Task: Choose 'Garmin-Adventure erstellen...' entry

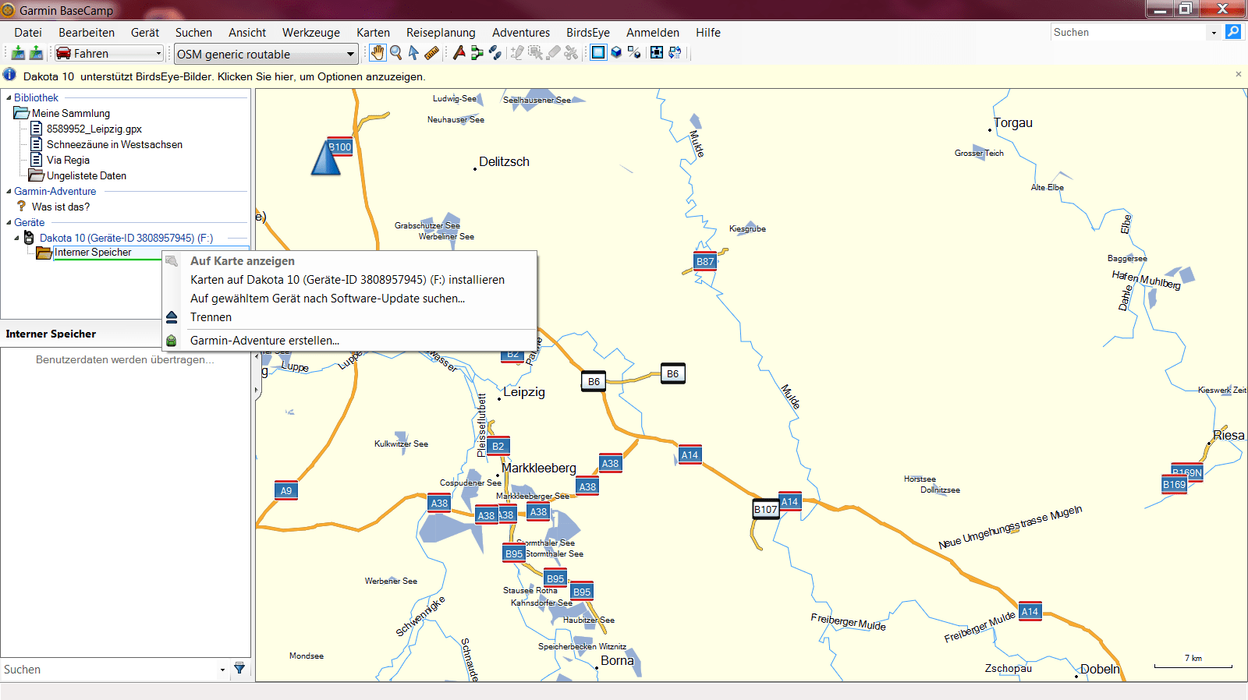Action: pos(349,341)
